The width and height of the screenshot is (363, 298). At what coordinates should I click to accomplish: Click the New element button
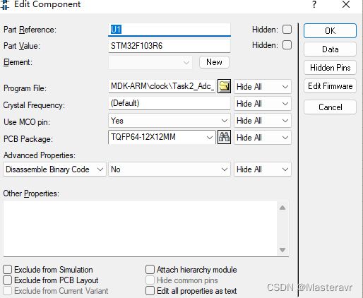point(214,62)
